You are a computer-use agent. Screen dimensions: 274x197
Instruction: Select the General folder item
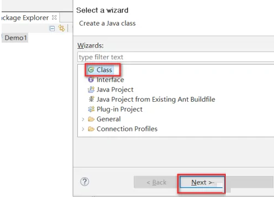point(104,119)
